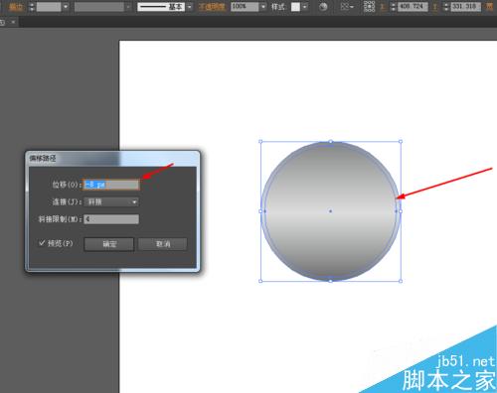Click the bottom-left corner bounding box handle
497x393 pixels.
pyautogui.click(x=260, y=281)
